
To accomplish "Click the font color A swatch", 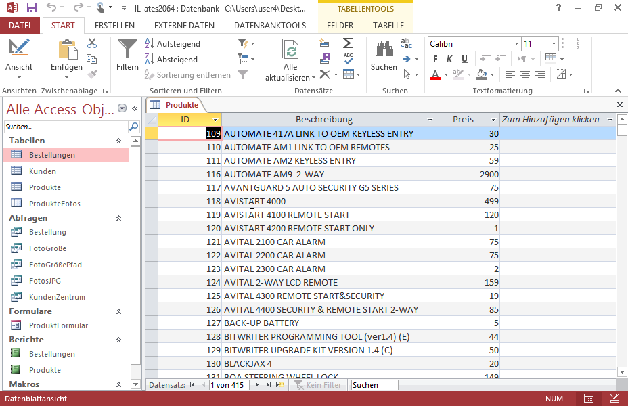I will pos(435,74).
